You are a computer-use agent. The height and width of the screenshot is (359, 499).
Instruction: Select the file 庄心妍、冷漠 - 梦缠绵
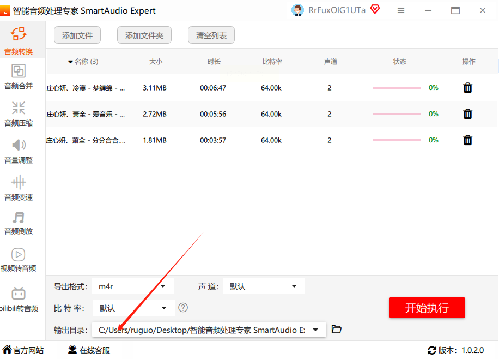point(86,88)
